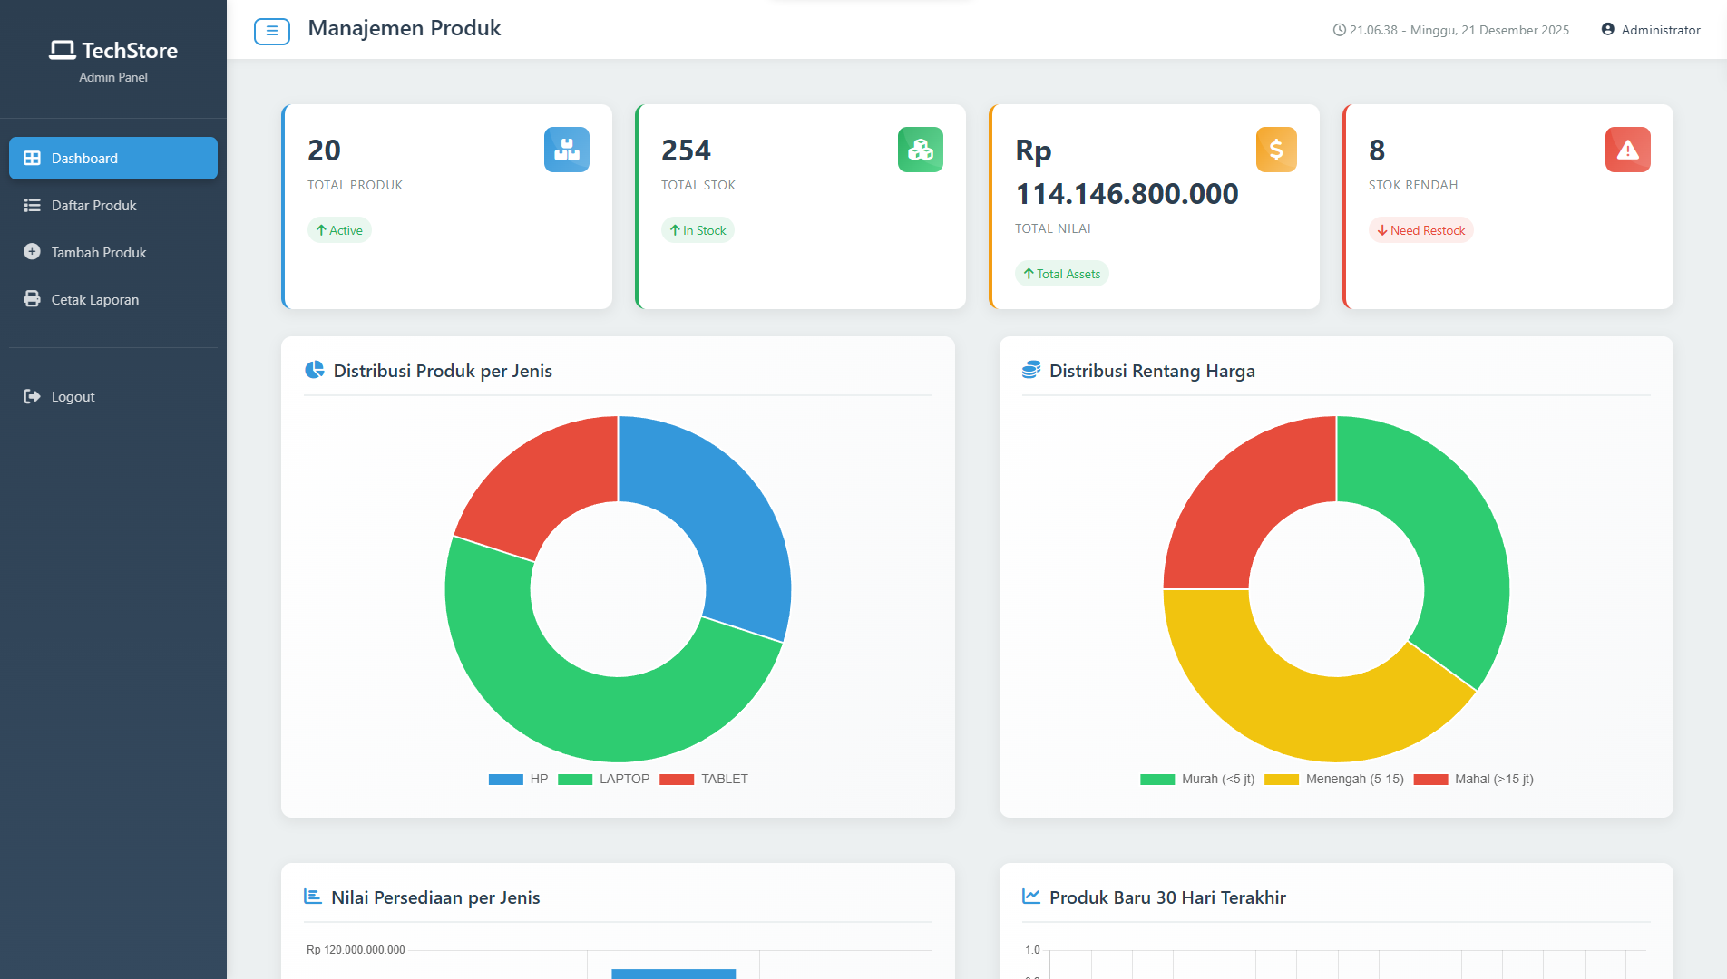Click the printer icon beside Cetak Laporan
1727x979 pixels.
[x=32, y=299]
